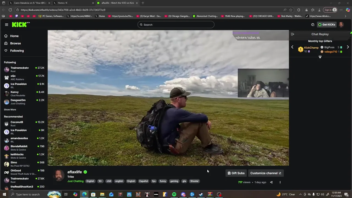Open OhGood recommended channel
The height and width of the screenshot is (198, 352).
coord(24,172)
